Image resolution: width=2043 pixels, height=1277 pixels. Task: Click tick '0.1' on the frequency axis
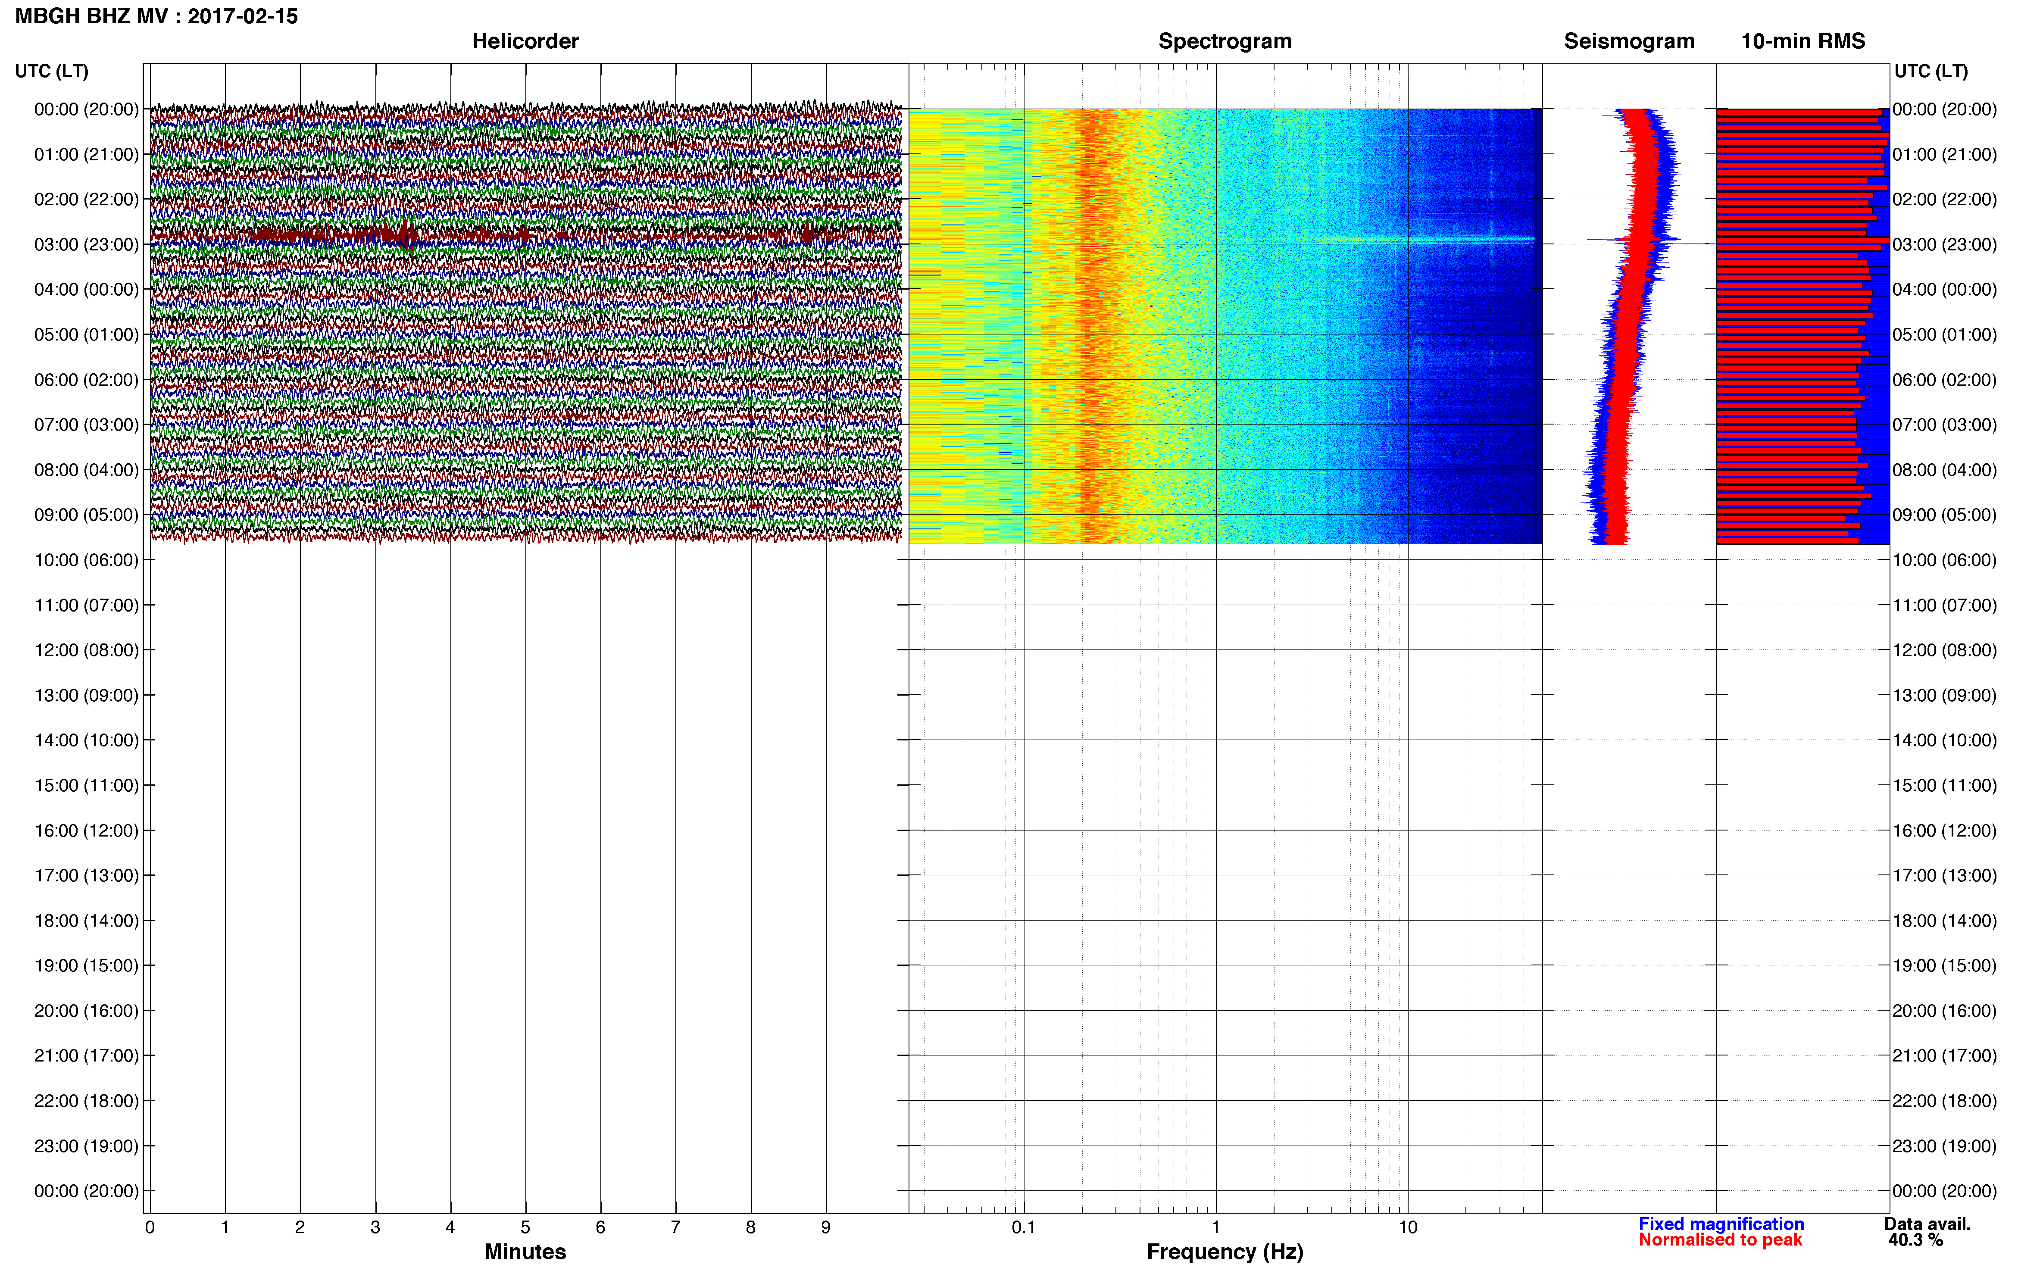tap(1024, 1228)
